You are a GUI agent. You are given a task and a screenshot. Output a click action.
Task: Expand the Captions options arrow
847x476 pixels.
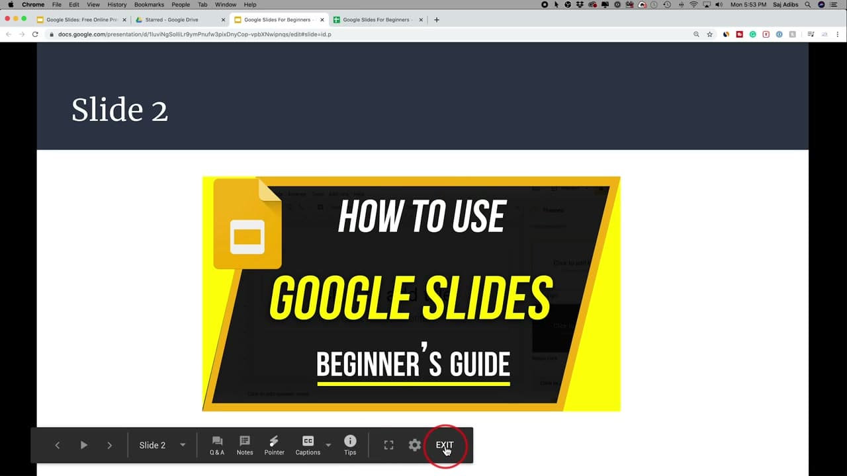point(328,446)
